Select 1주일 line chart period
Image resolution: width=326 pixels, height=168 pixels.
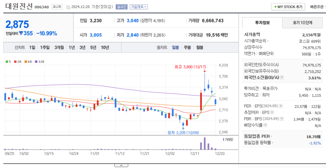[45, 48]
